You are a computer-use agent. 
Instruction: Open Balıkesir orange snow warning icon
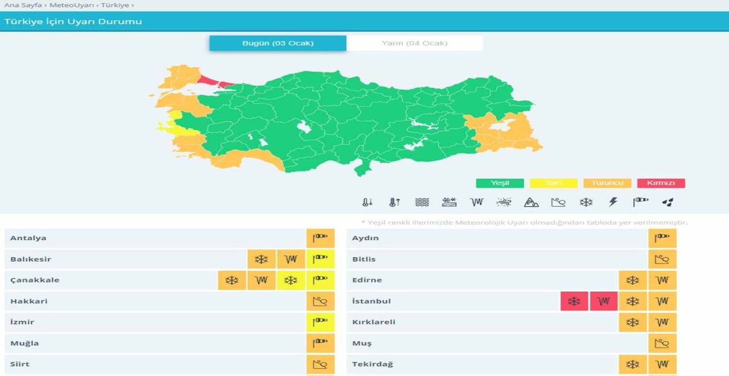[261, 259]
